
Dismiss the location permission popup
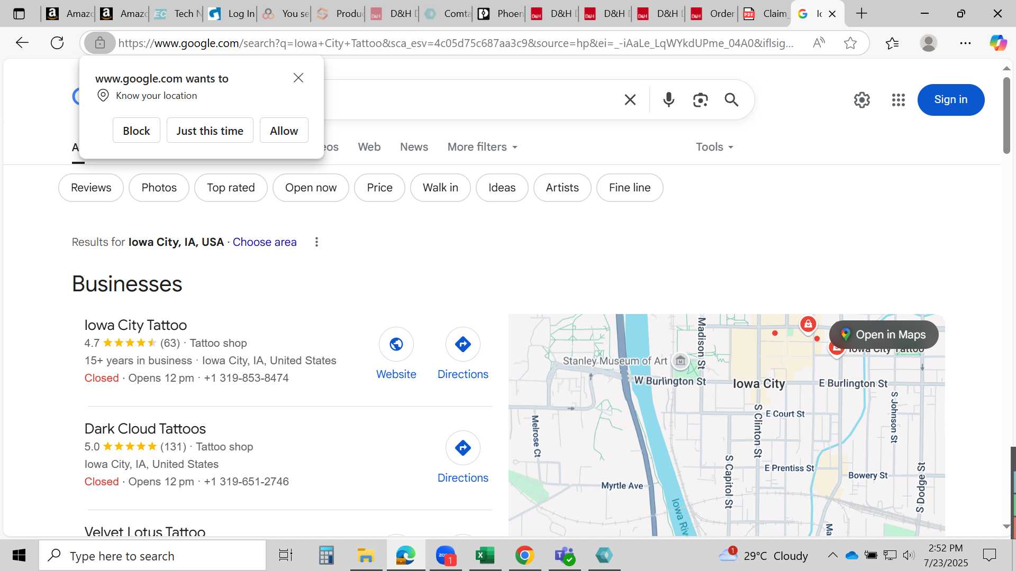pos(298,78)
